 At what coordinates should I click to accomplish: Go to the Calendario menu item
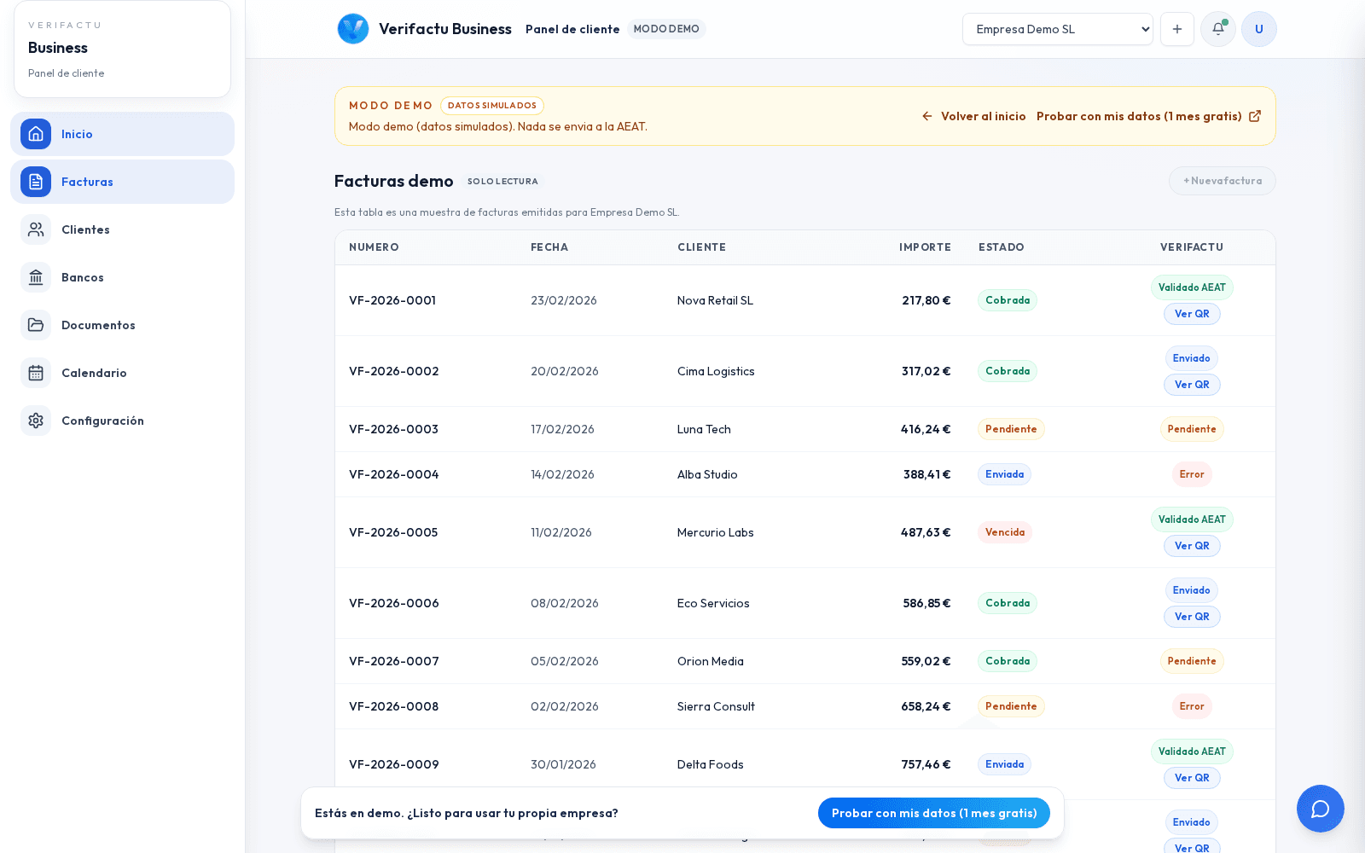click(x=94, y=373)
